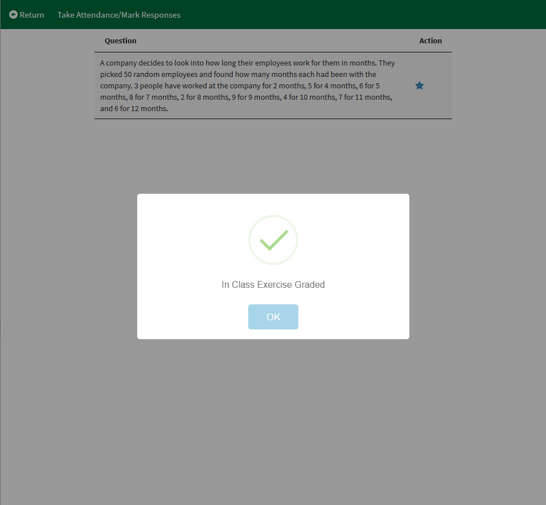This screenshot has height=505, width=546.
Task: Click the text '3 people have worked'
Action: [171, 85]
